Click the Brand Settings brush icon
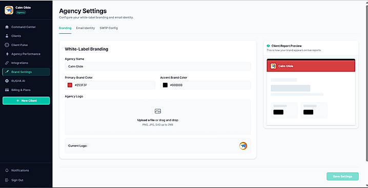368x188 pixels. [x=7, y=72]
